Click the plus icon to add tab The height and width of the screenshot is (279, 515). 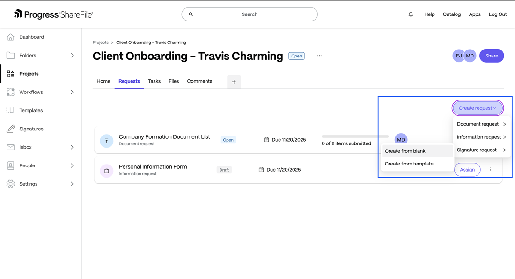click(234, 82)
